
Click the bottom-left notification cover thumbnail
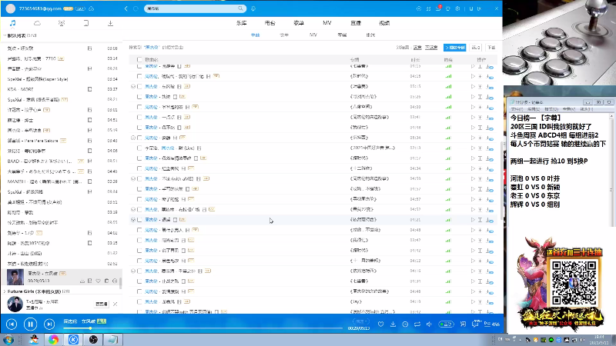[x=15, y=304]
